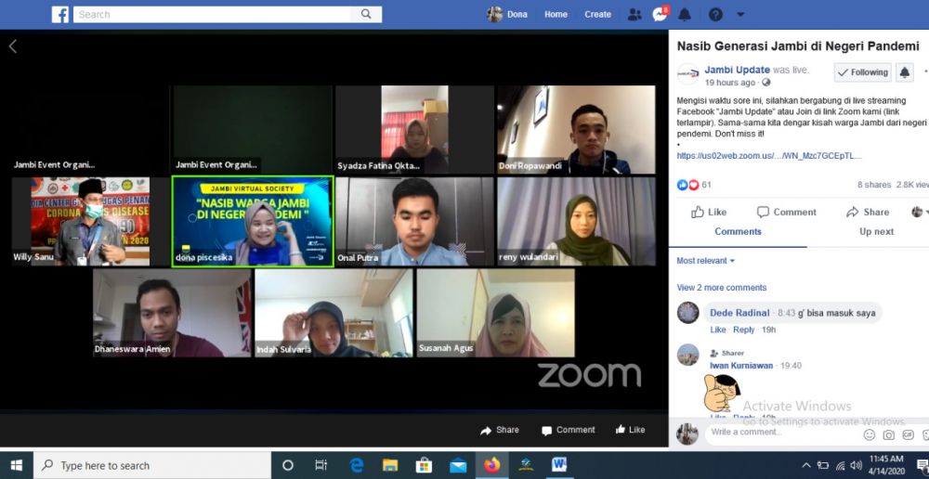Click the Doni Ropawandi video tile
This screenshot has width=929, height=479.
[x=577, y=130]
